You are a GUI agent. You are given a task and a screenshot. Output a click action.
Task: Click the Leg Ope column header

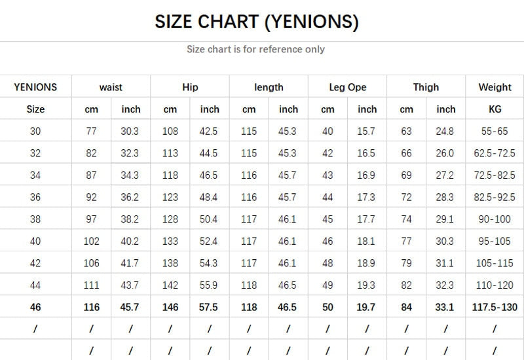(x=348, y=87)
